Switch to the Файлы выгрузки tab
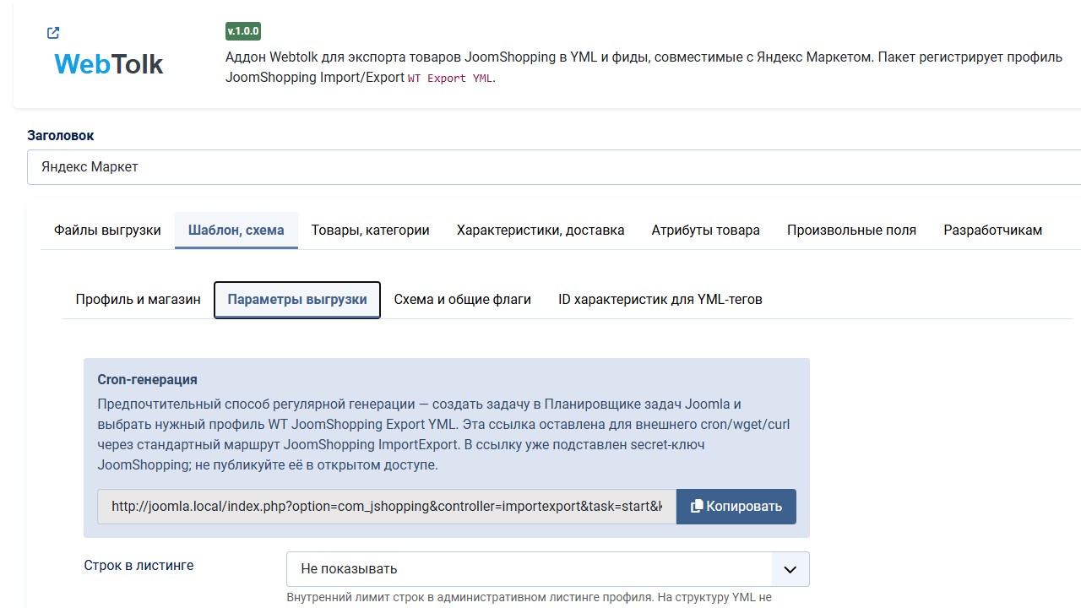The height and width of the screenshot is (608, 1081). coord(107,230)
